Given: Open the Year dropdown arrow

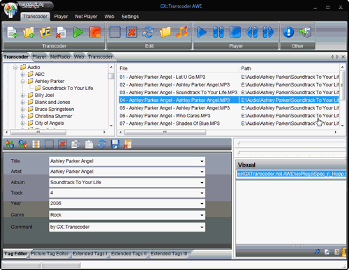Looking at the screenshot, I should coord(202,204).
